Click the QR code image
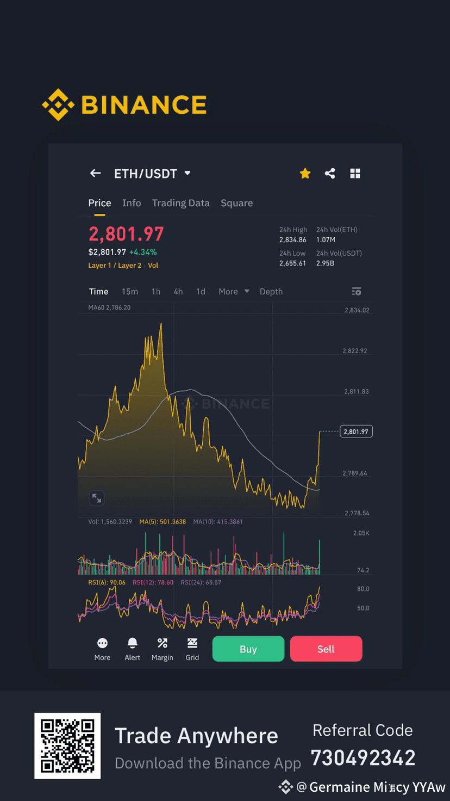Viewport: 450px width, 801px height. click(67, 746)
